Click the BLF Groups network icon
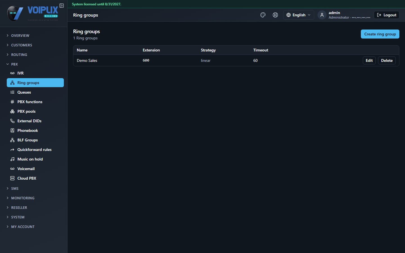This screenshot has width=405, height=253. click(12, 140)
